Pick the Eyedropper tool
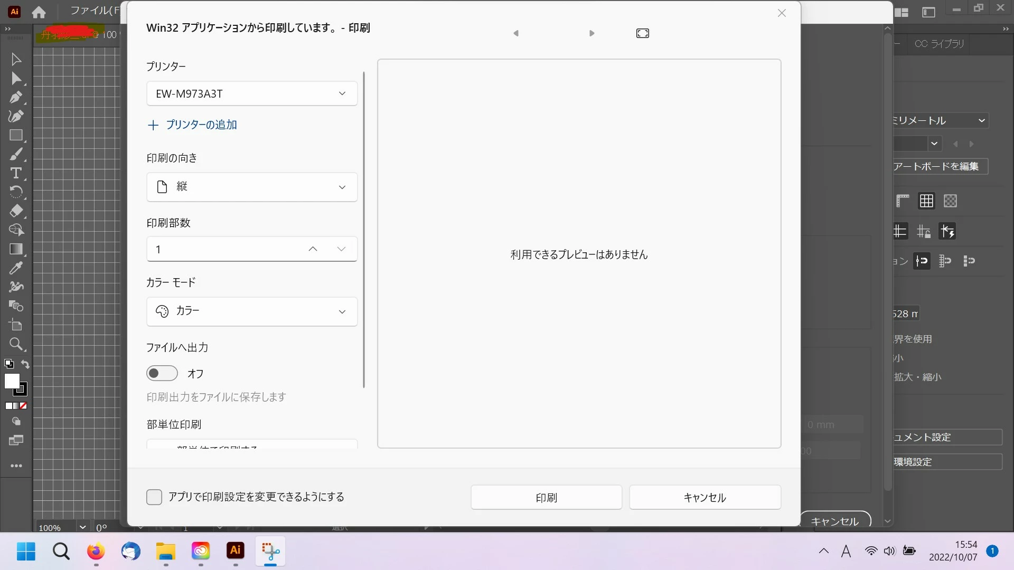 pos(16,268)
